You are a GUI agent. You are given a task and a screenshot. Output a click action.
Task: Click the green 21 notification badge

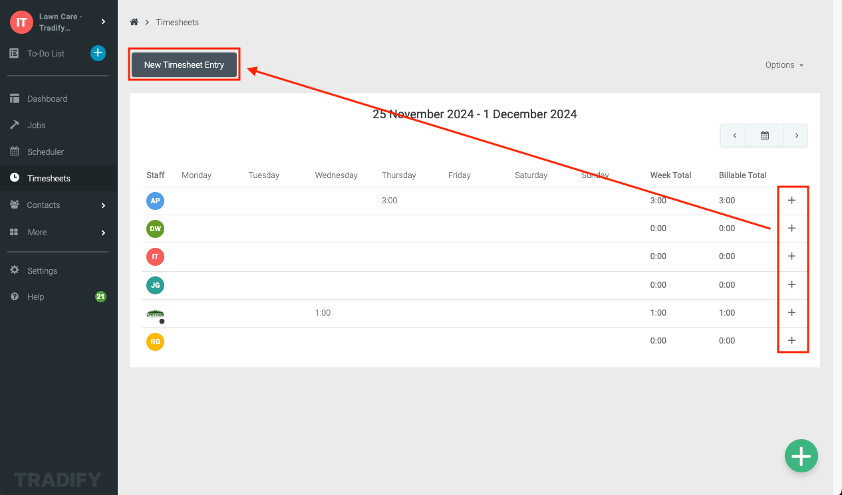(x=100, y=296)
